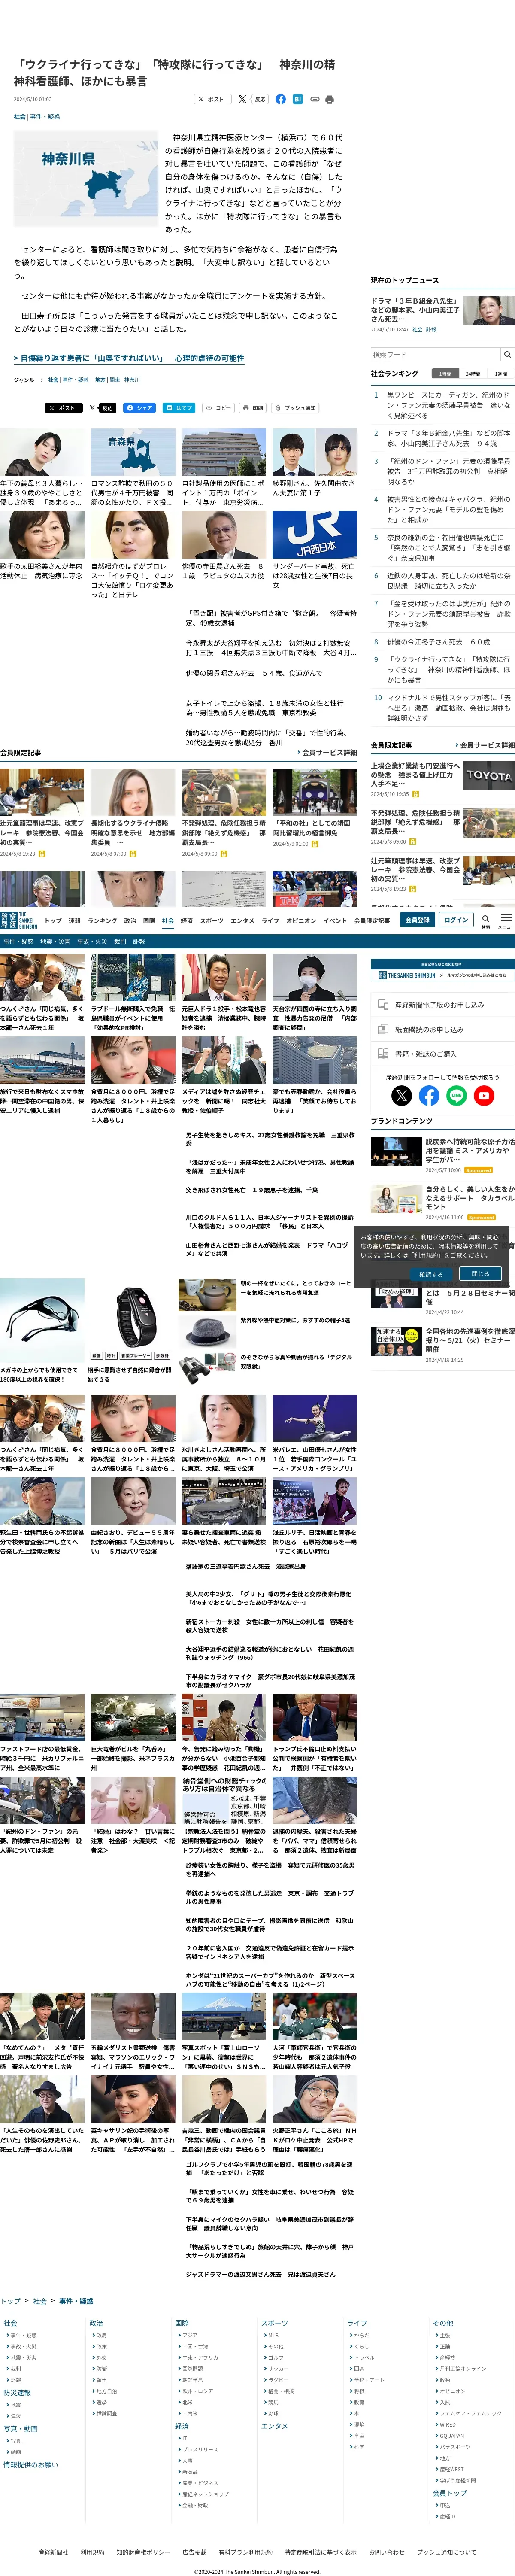Open スポーツ in the navigation bar
This screenshot has height=2576, width=515.
point(212,920)
